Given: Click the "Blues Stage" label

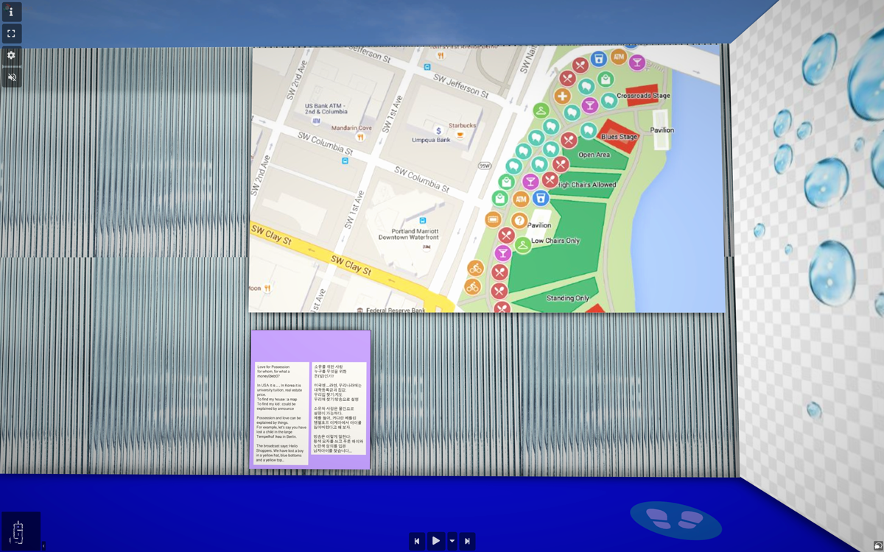Looking at the screenshot, I should click(620, 137).
